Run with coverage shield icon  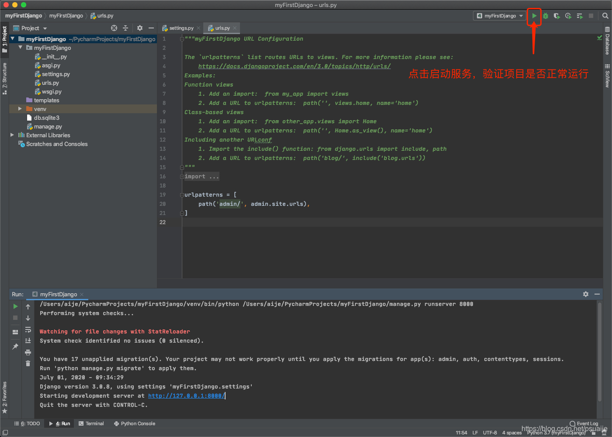tap(556, 16)
